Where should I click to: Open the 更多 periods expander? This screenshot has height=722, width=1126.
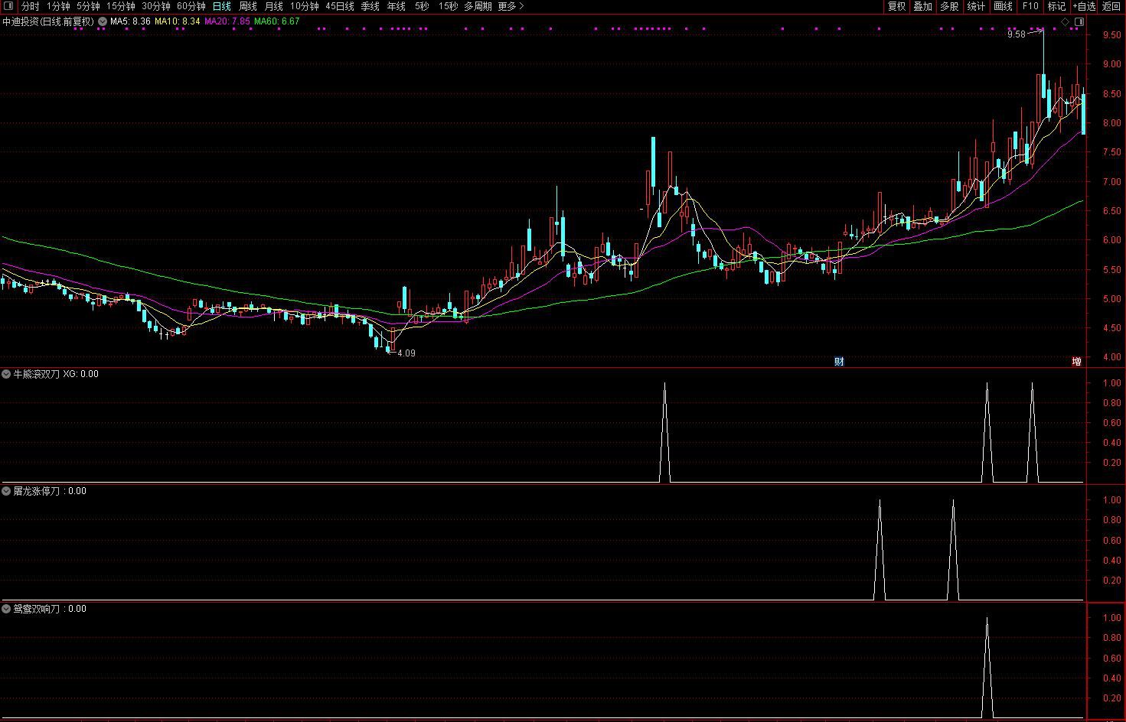[511, 6]
